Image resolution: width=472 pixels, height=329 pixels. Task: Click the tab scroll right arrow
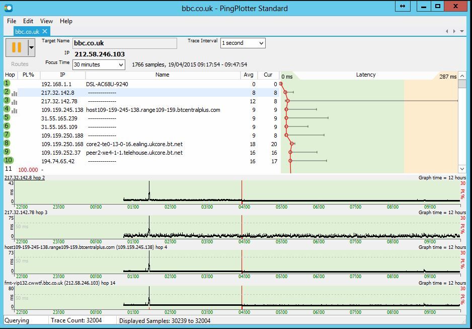pos(454,31)
